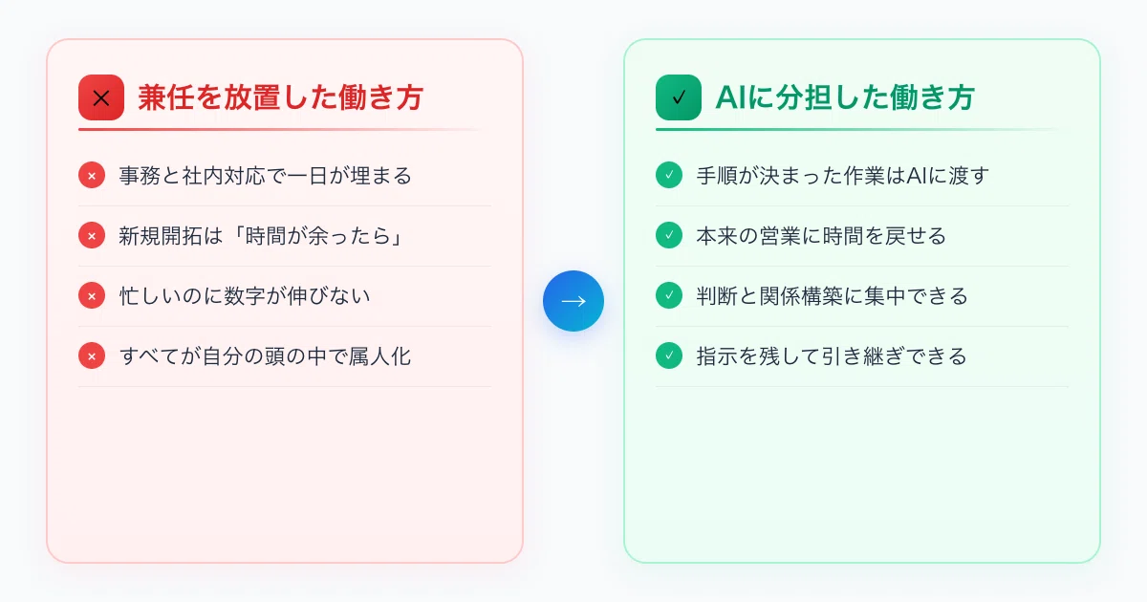Viewport: 1147px width, 602px height.
Task: Select the heading 兼任を放置した働き方
Action: 280,97
